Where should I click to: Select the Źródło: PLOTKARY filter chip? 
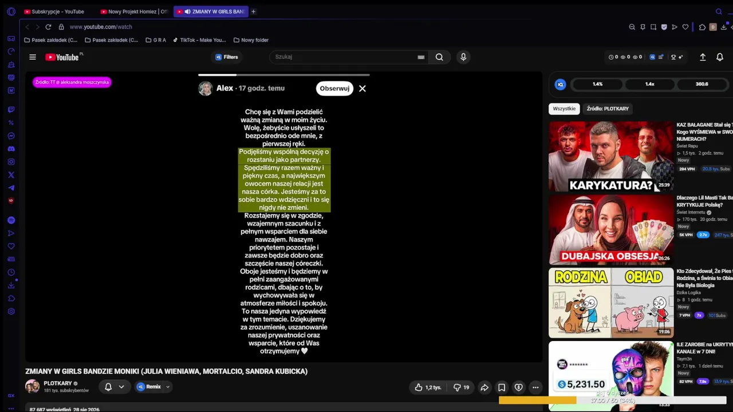click(x=608, y=109)
